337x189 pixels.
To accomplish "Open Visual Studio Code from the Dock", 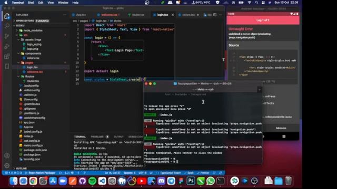I will (x=102, y=181).
